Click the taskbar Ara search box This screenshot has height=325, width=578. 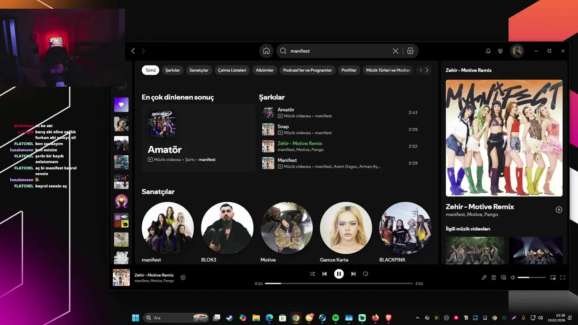(x=176, y=318)
